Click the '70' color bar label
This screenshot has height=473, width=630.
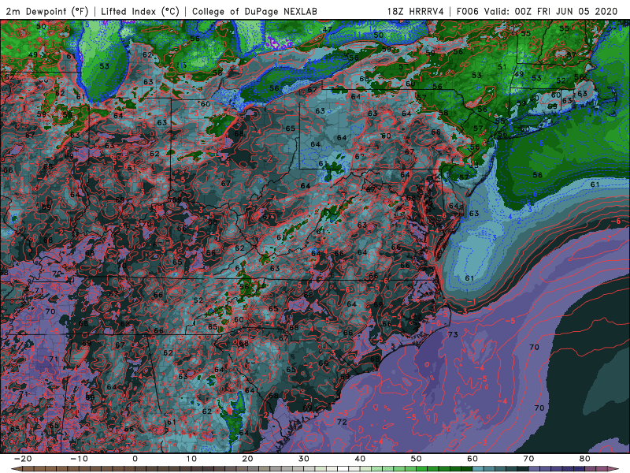528,459
